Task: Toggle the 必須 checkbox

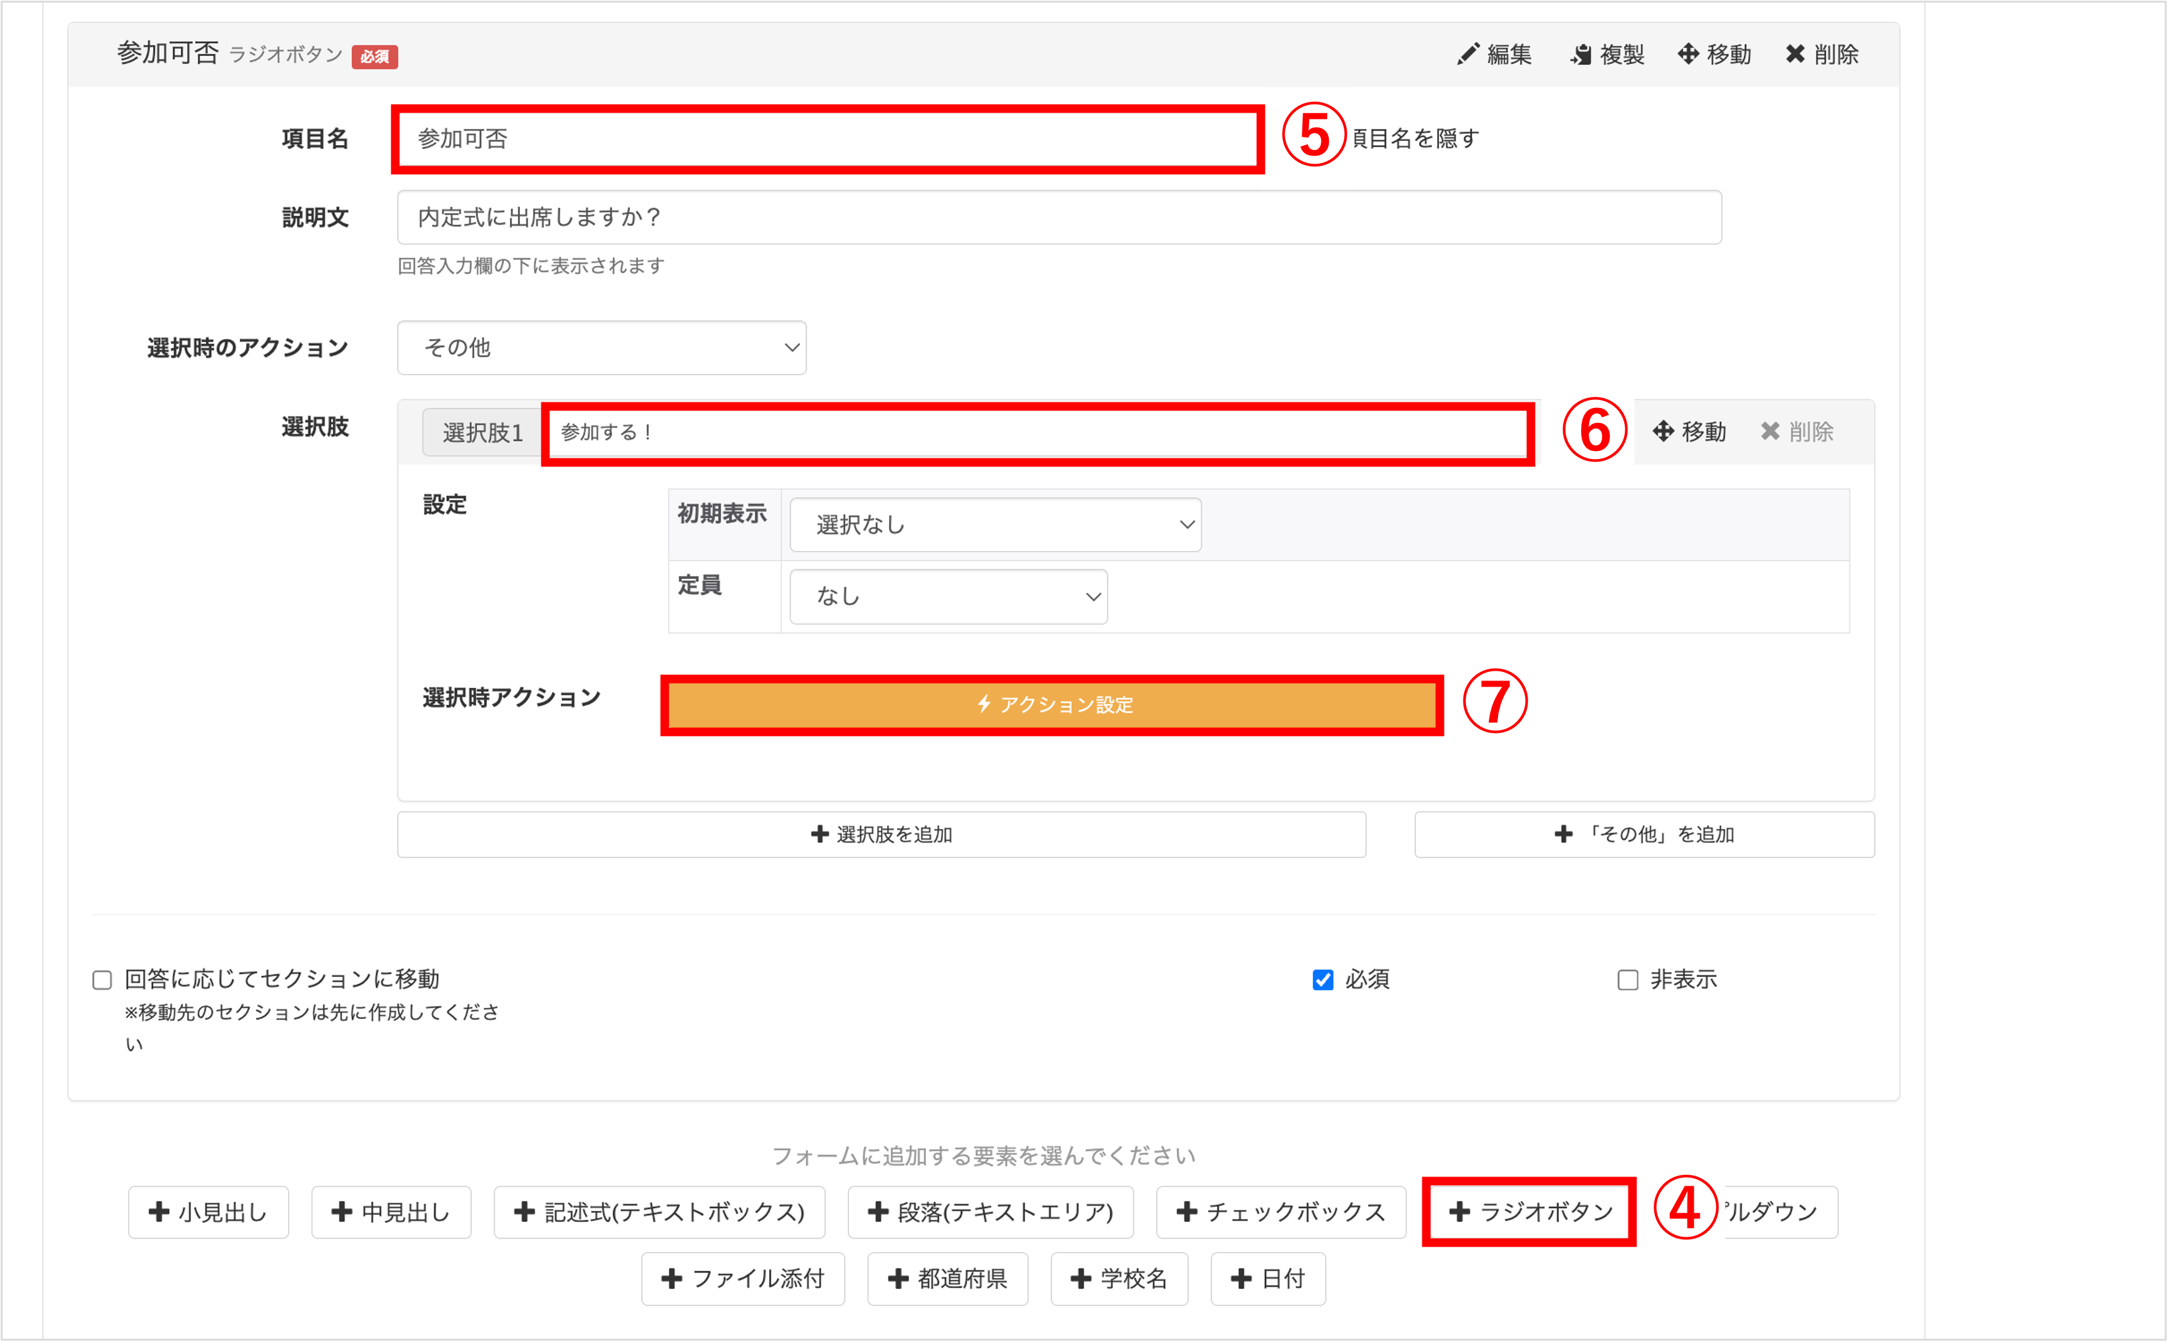Action: [x=1322, y=979]
